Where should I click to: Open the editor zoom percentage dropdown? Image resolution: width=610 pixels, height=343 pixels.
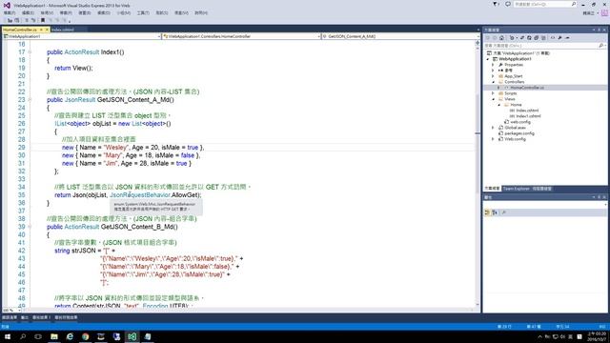19,311
